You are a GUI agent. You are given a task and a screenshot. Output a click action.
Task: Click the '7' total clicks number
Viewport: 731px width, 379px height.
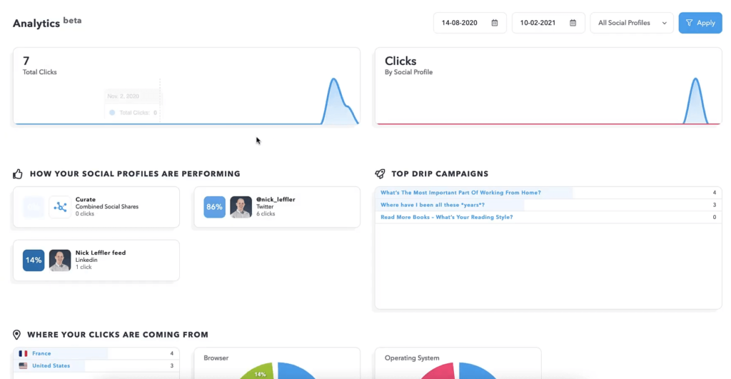(x=26, y=61)
